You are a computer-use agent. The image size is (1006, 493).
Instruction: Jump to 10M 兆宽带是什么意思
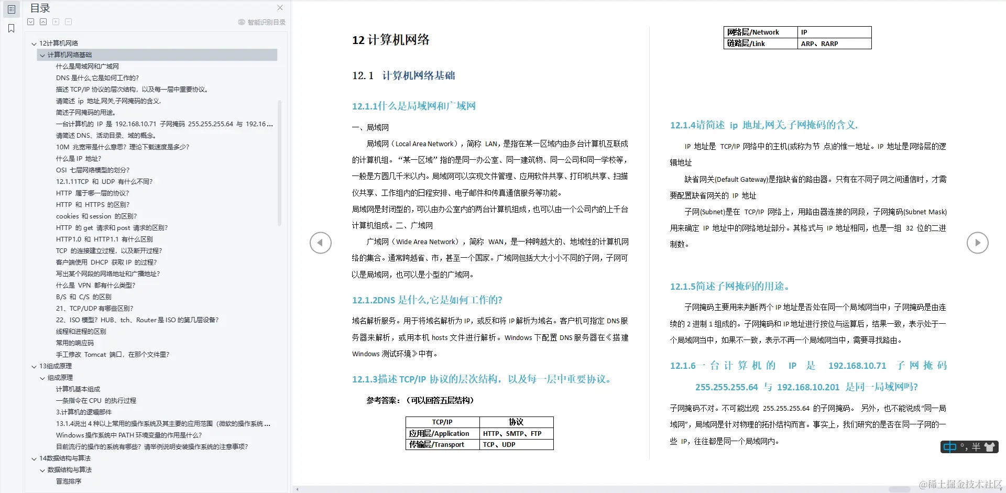point(123,147)
